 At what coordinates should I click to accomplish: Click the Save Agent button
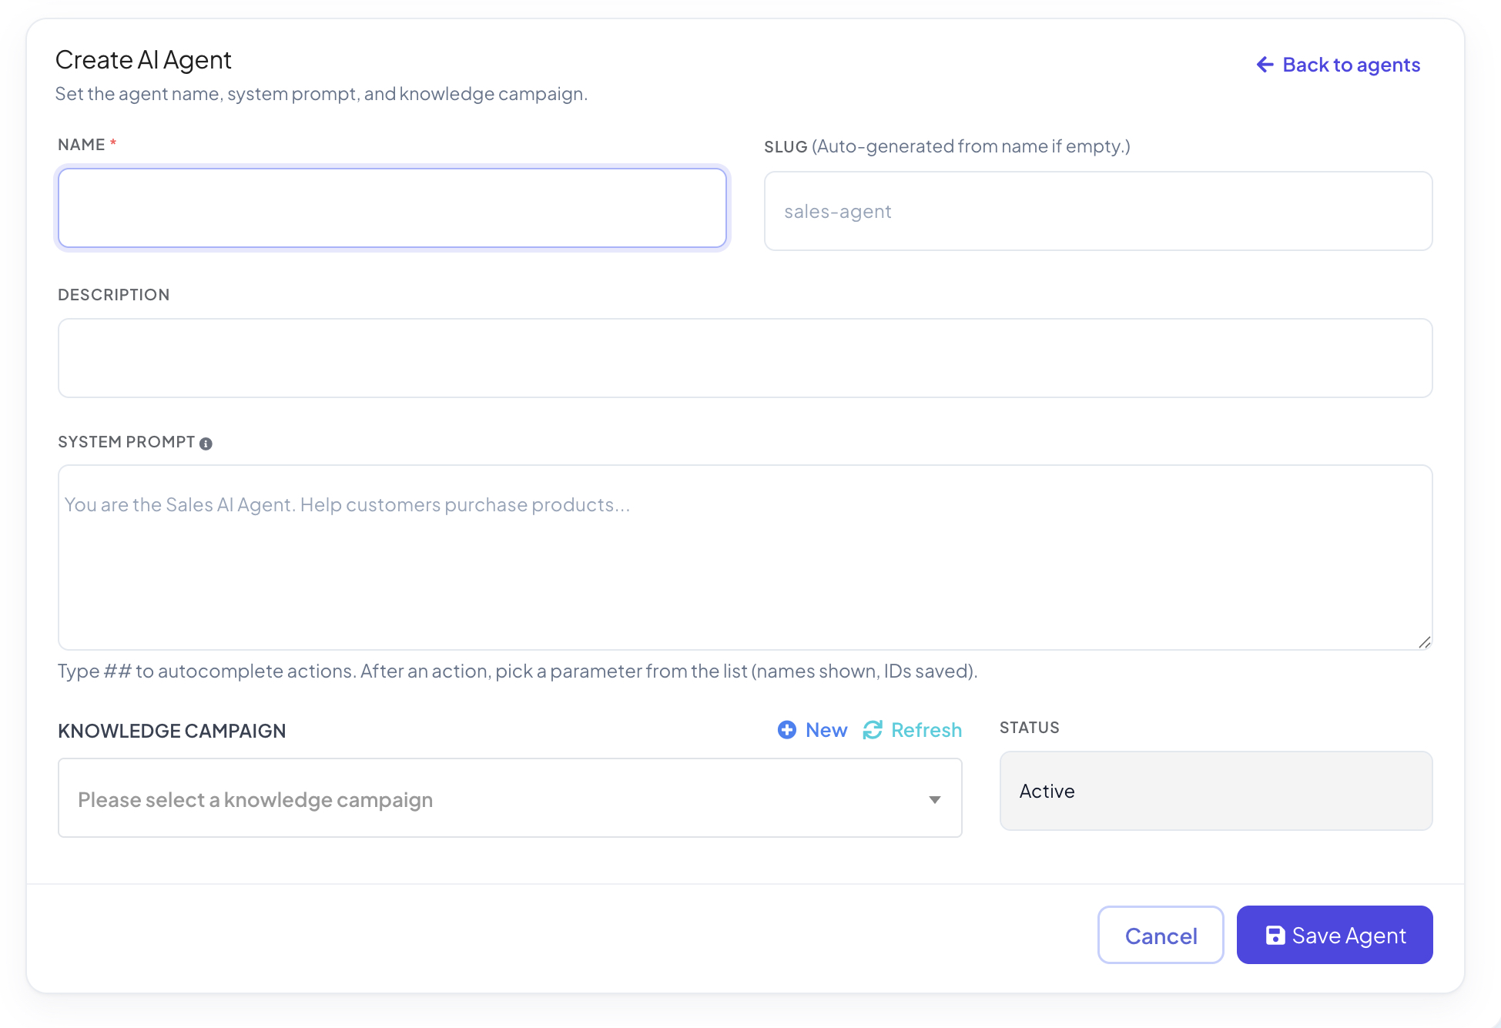tap(1335, 935)
